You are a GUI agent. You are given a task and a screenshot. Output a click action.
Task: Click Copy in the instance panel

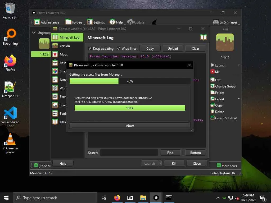(x=216, y=105)
